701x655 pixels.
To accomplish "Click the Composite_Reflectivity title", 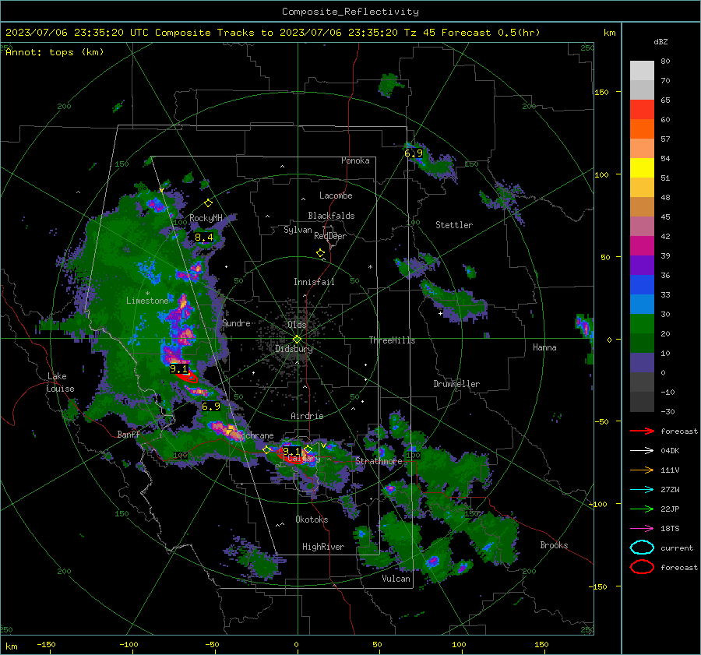I will [x=350, y=12].
